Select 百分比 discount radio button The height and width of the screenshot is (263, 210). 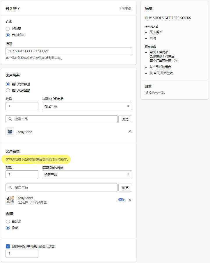[x=8, y=221]
